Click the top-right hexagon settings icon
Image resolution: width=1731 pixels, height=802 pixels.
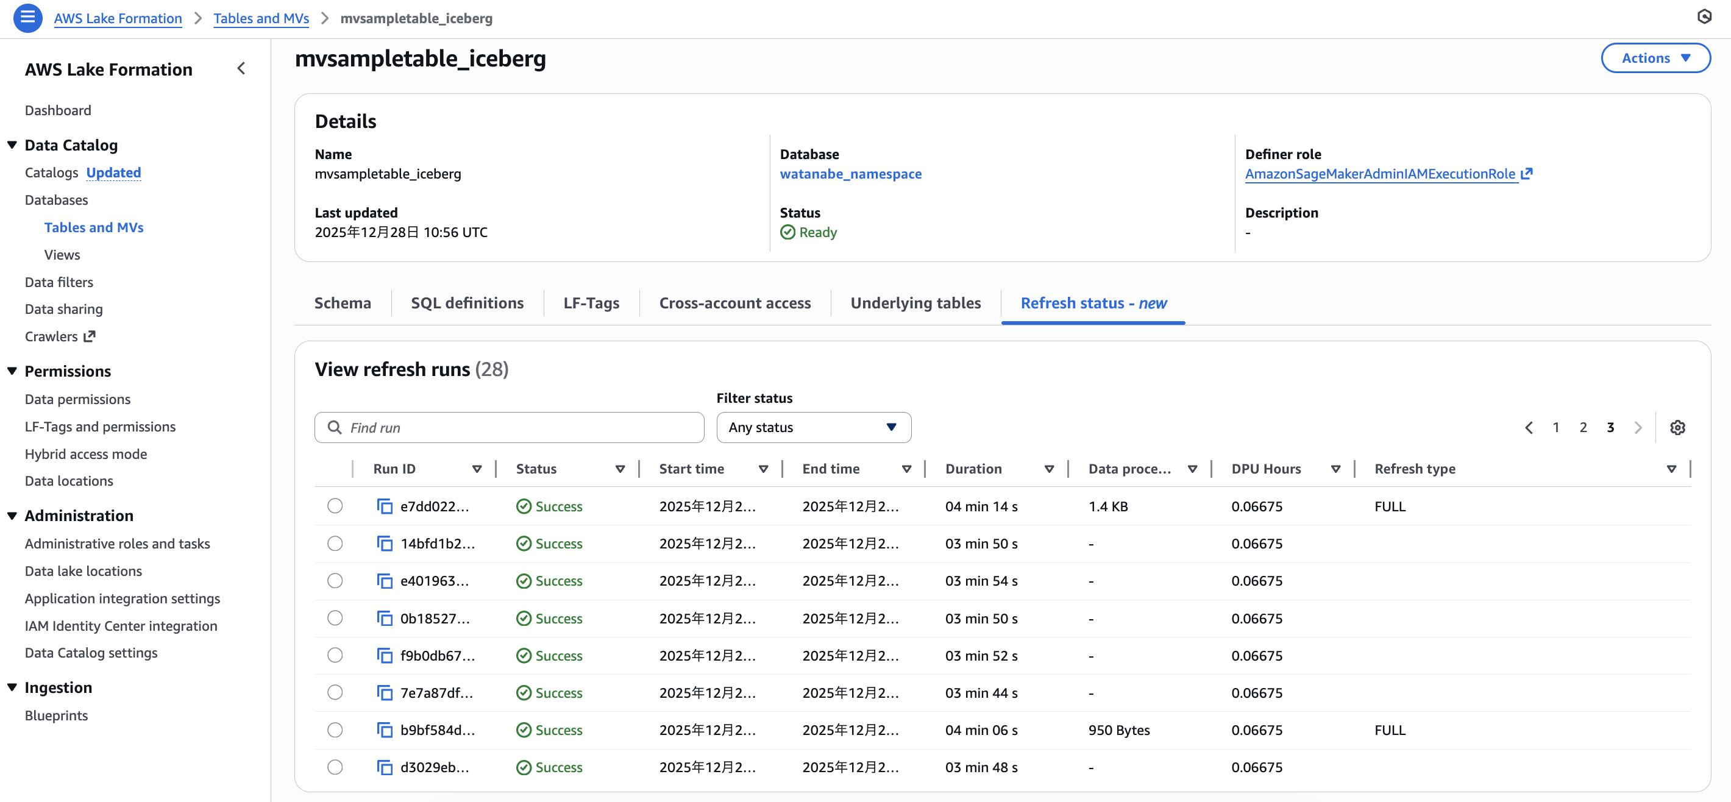pos(1704,17)
